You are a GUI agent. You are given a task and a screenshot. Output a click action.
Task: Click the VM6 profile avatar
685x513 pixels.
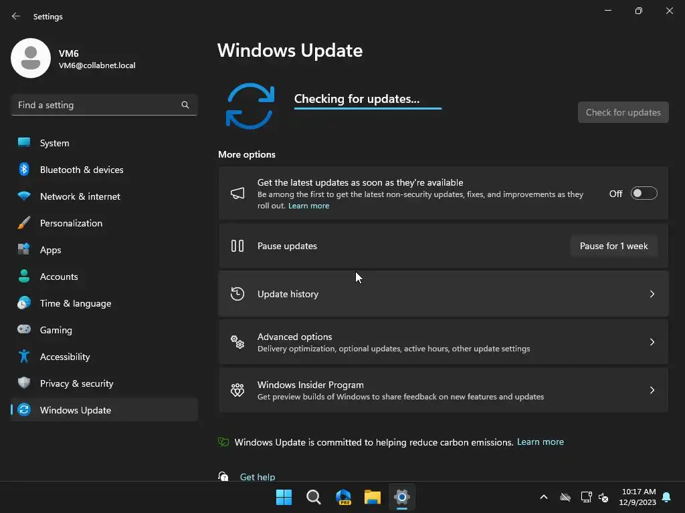click(x=31, y=58)
